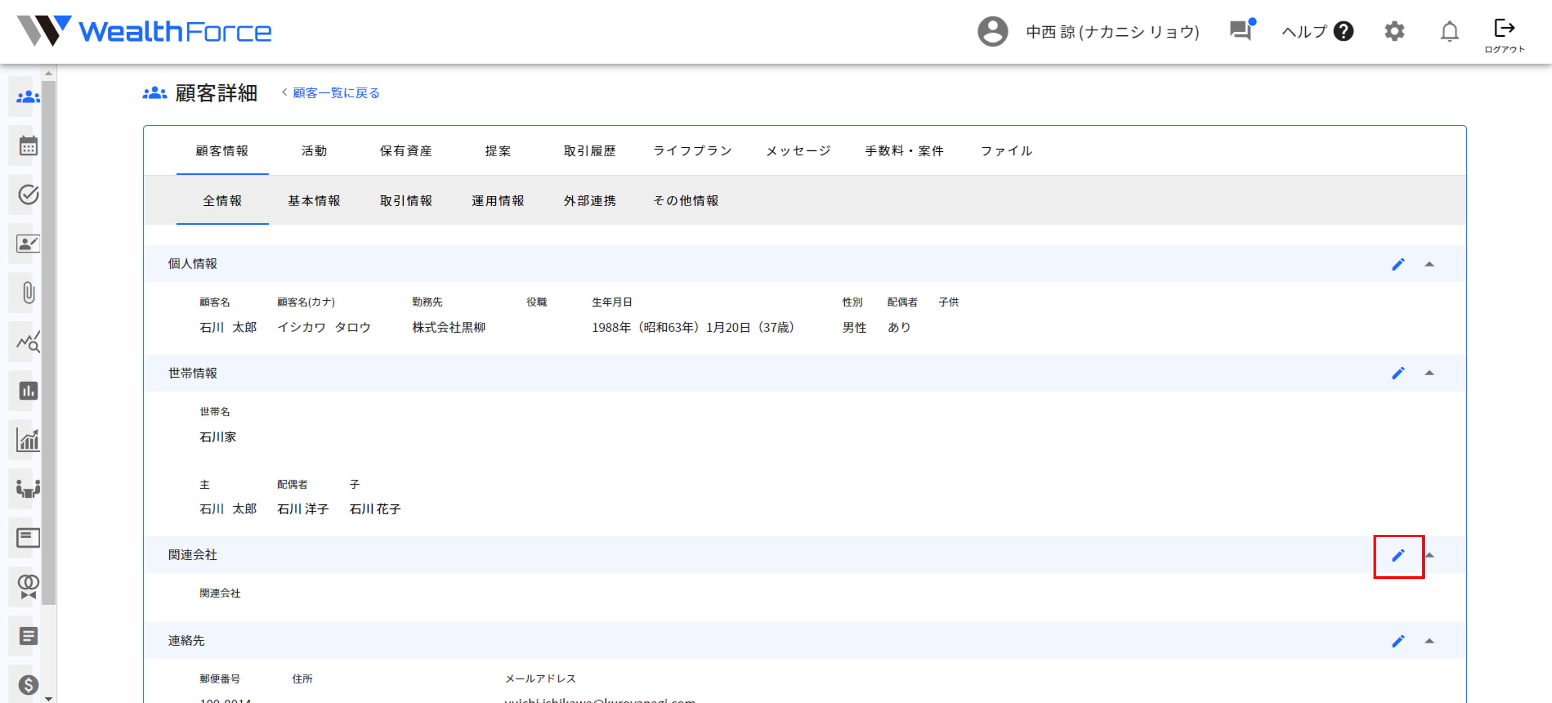The height and width of the screenshot is (703, 1552).
Task: Select the 全情報 sub-tab
Action: (222, 201)
